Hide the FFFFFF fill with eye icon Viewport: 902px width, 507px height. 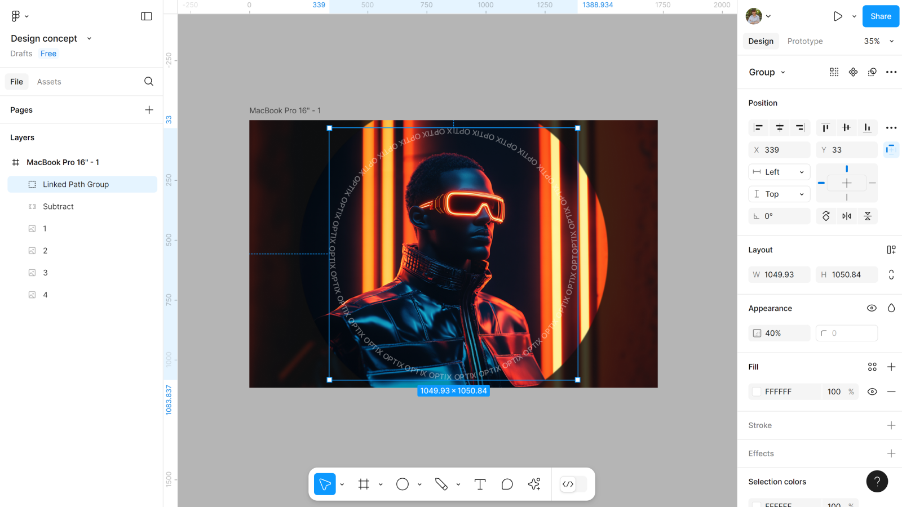(872, 392)
